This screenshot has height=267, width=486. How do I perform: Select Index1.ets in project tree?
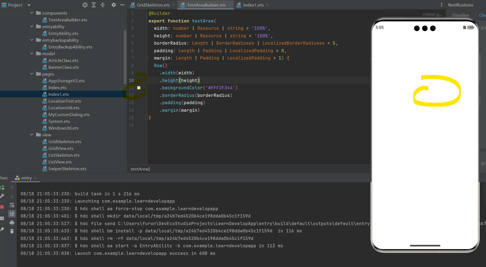point(58,94)
